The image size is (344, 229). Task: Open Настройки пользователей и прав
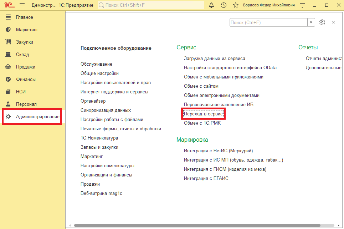pos(115,83)
